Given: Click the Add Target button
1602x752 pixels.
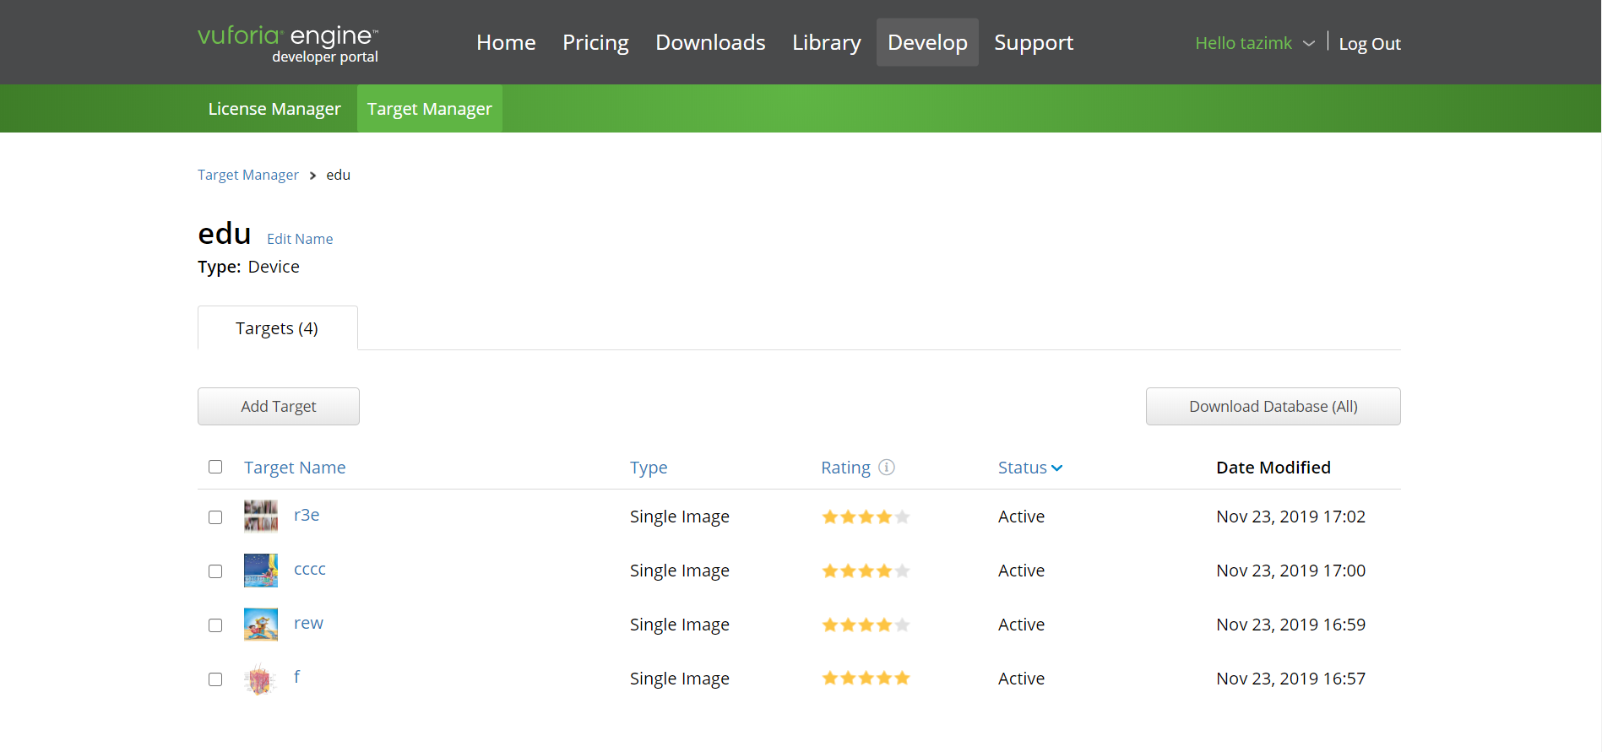Looking at the screenshot, I should tap(279, 406).
